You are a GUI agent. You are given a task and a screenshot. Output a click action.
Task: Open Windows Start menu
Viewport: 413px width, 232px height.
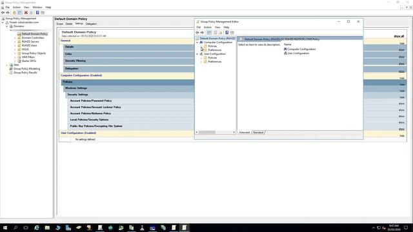coord(5,227)
